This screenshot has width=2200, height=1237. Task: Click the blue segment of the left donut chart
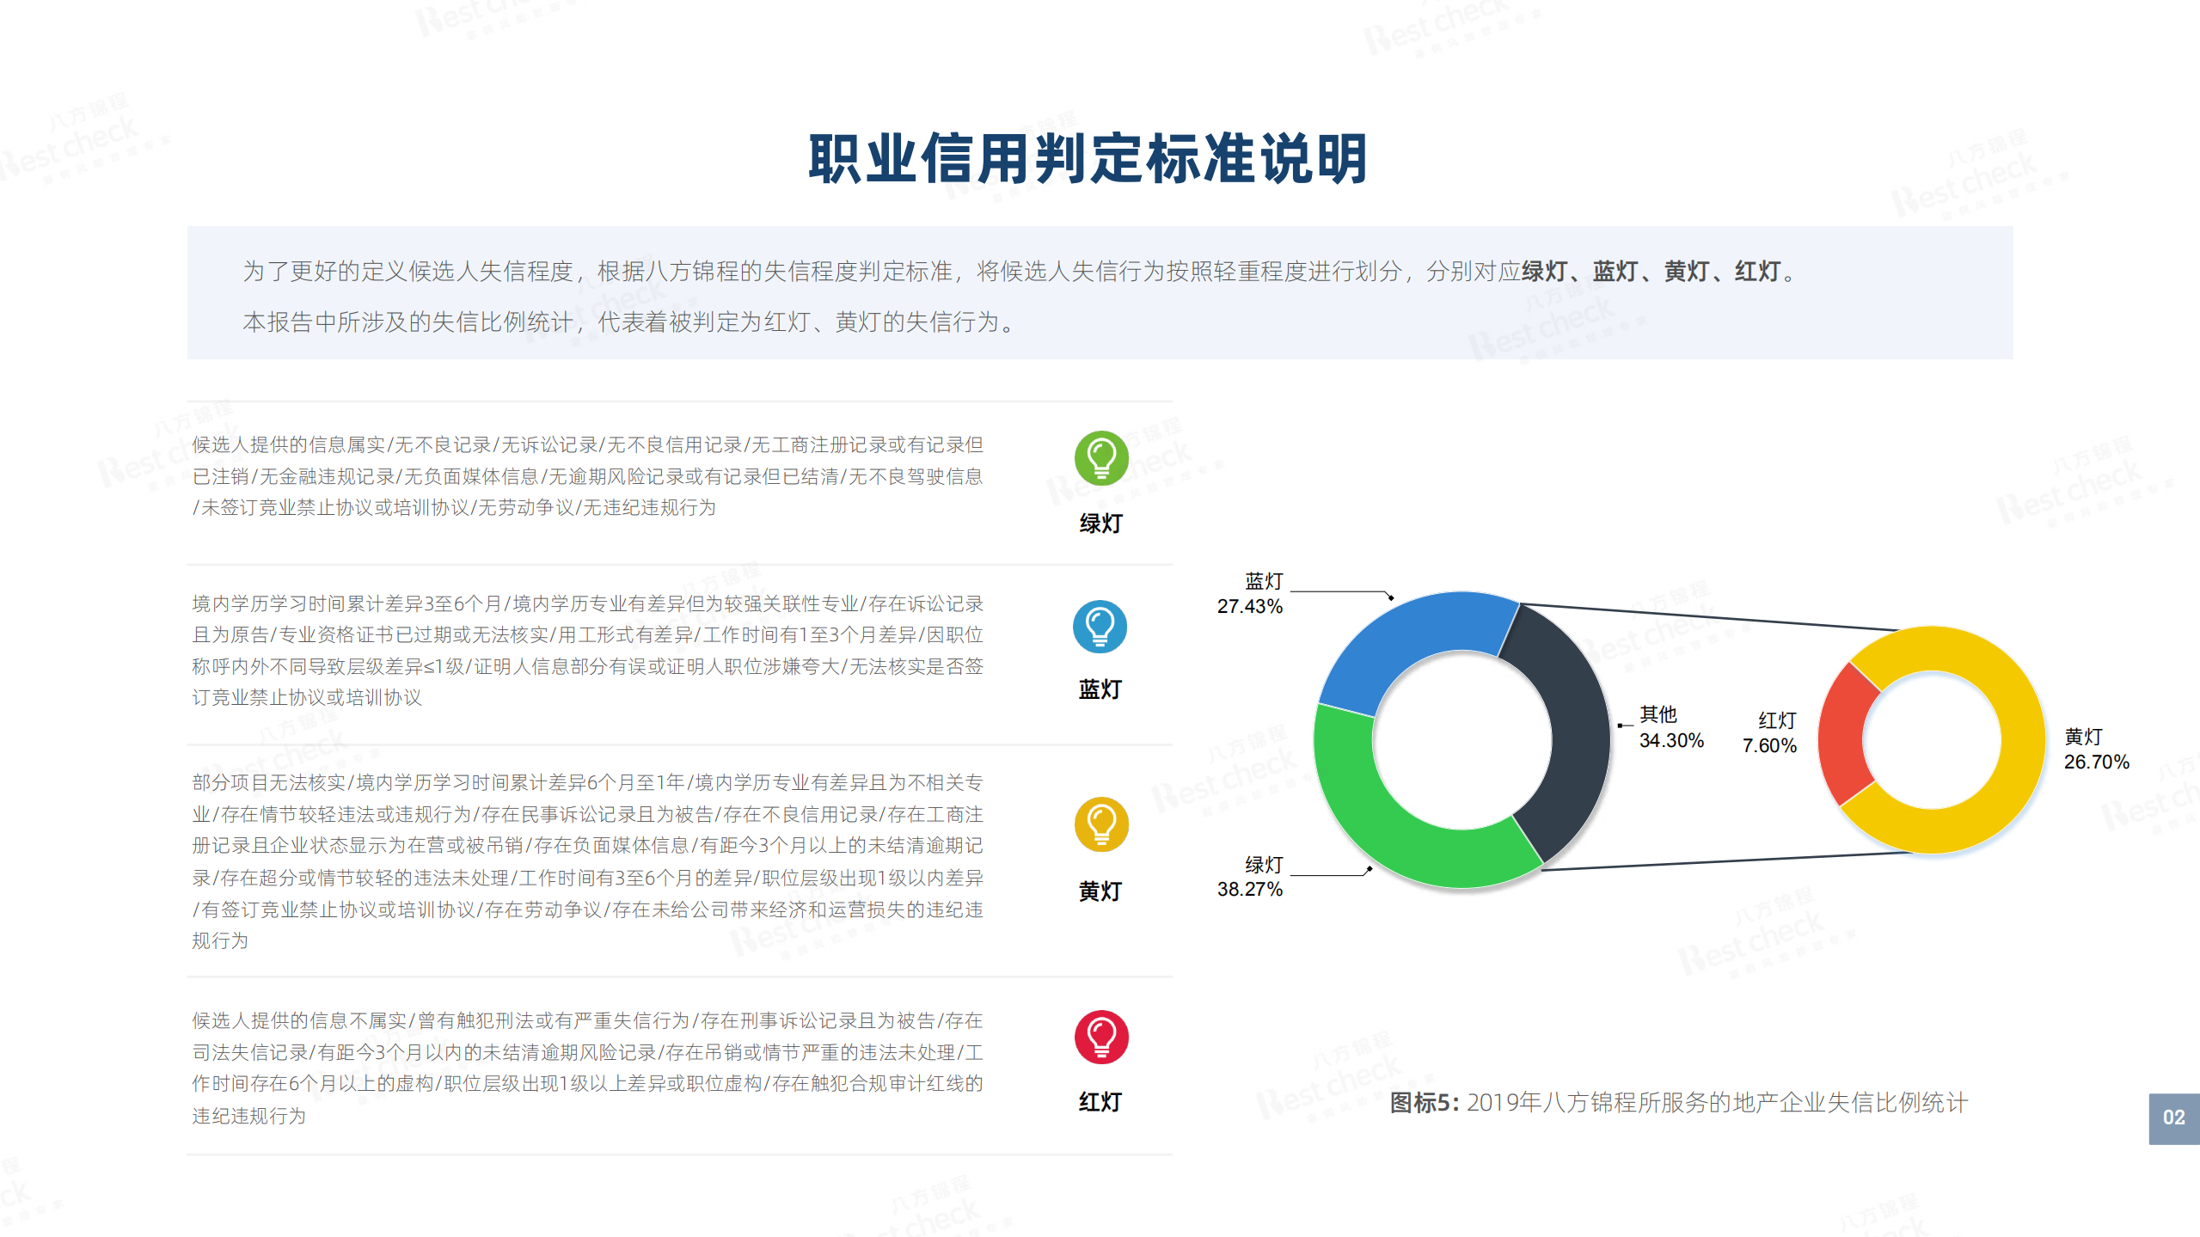pyautogui.click(x=1419, y=636)
